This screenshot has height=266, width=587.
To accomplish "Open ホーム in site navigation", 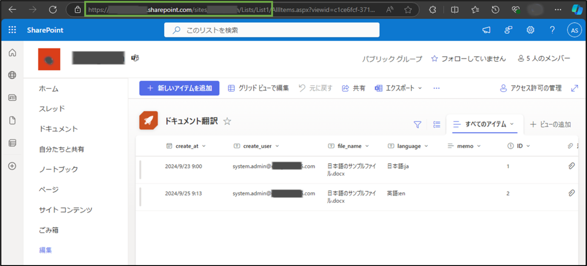I will (x=49, y=89).
